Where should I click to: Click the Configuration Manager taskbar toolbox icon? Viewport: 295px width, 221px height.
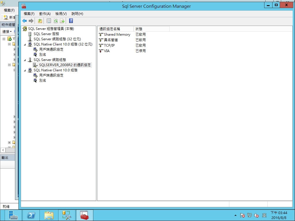click(84, 215)
